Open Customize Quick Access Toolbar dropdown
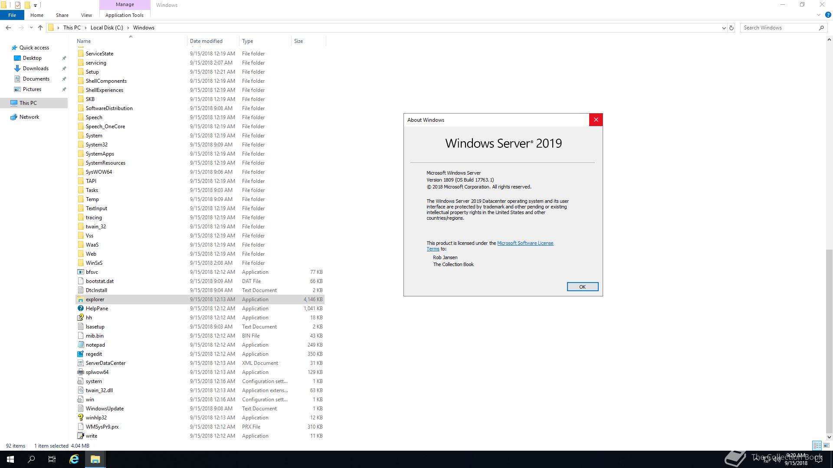 tap(35, 5)
